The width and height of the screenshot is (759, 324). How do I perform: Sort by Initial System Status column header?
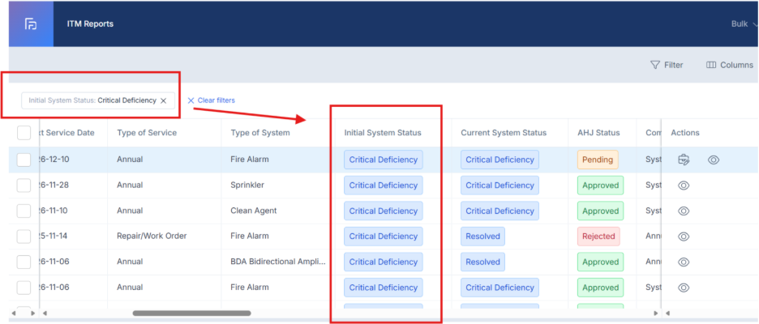point(382,133)
